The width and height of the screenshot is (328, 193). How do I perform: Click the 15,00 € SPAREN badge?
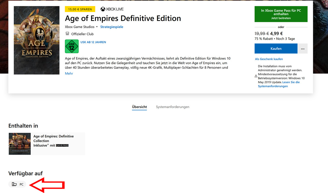[80, 9]
